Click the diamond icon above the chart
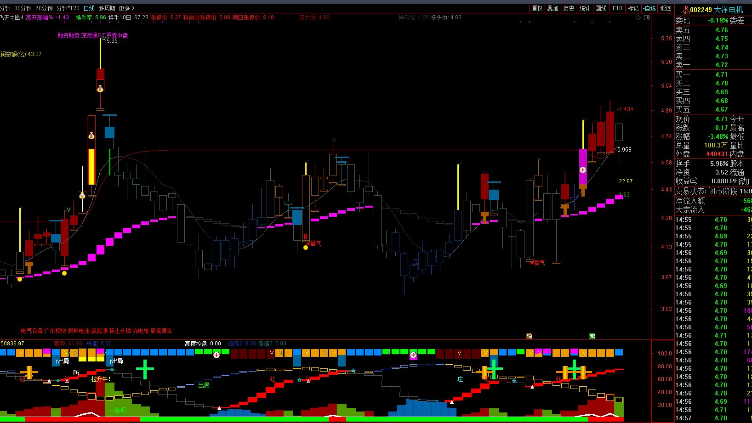The width and height of the screenshot is (752, 423). coord(638,18)
